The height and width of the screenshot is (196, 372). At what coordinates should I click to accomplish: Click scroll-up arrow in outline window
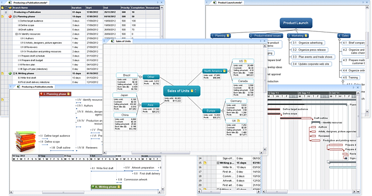(x=162, y=8)
